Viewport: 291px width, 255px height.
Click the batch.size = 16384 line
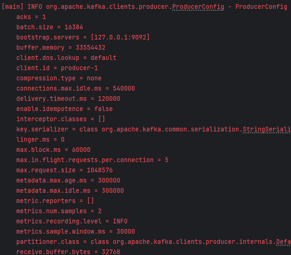pos(50,27)
